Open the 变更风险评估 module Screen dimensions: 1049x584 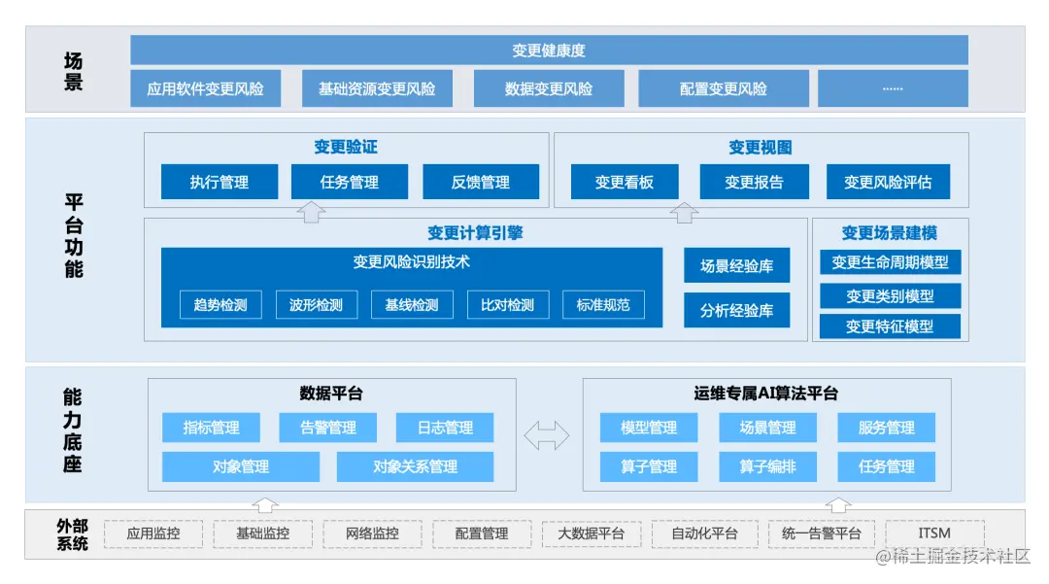point(891,182)
